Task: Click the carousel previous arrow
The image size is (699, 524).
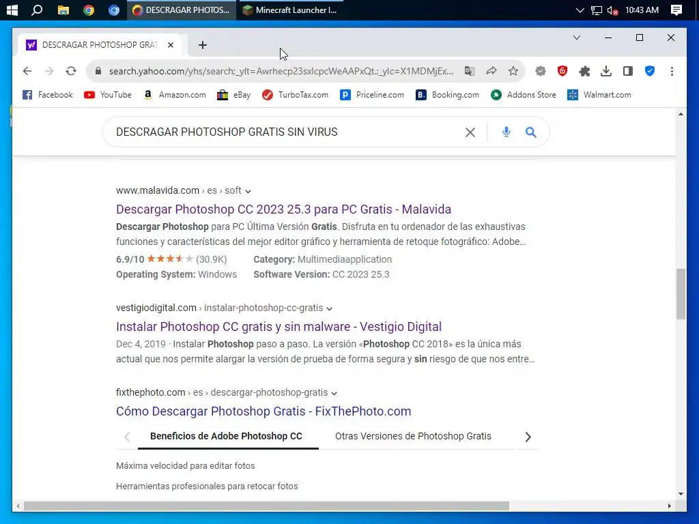Action: pyautogui.click(x=127, y=437)
